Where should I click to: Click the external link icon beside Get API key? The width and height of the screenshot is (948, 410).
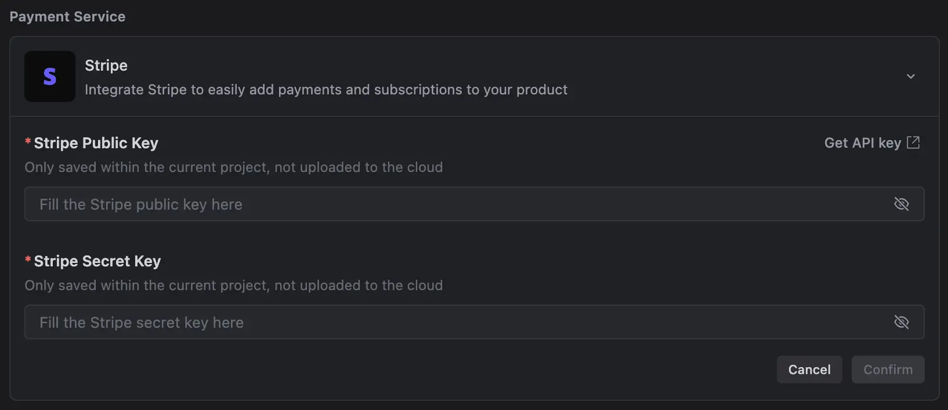(x=913, y=143)
